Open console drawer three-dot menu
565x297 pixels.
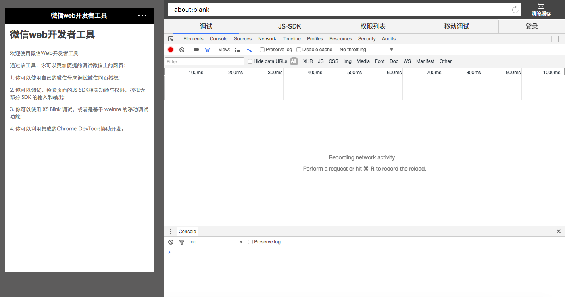(171, 231)
